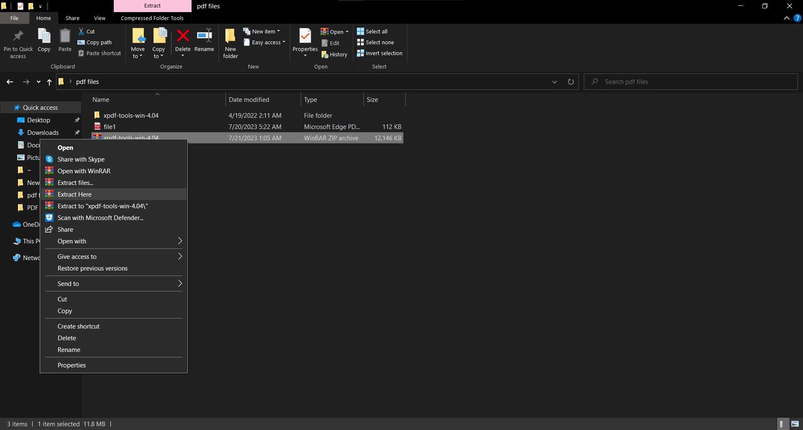
Task: Click the Refresh icon in the address bar
Action: [571, 81]
